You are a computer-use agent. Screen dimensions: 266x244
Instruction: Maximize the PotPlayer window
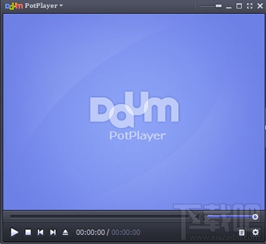pos(239,6)
